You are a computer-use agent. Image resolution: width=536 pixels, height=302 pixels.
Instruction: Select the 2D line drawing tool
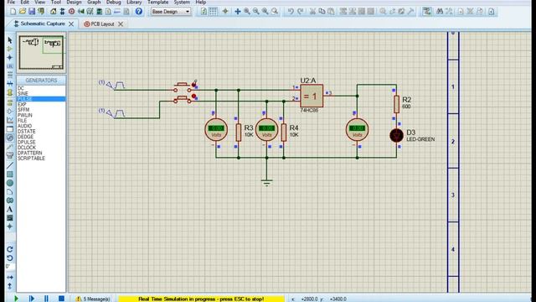click(9, 166)
